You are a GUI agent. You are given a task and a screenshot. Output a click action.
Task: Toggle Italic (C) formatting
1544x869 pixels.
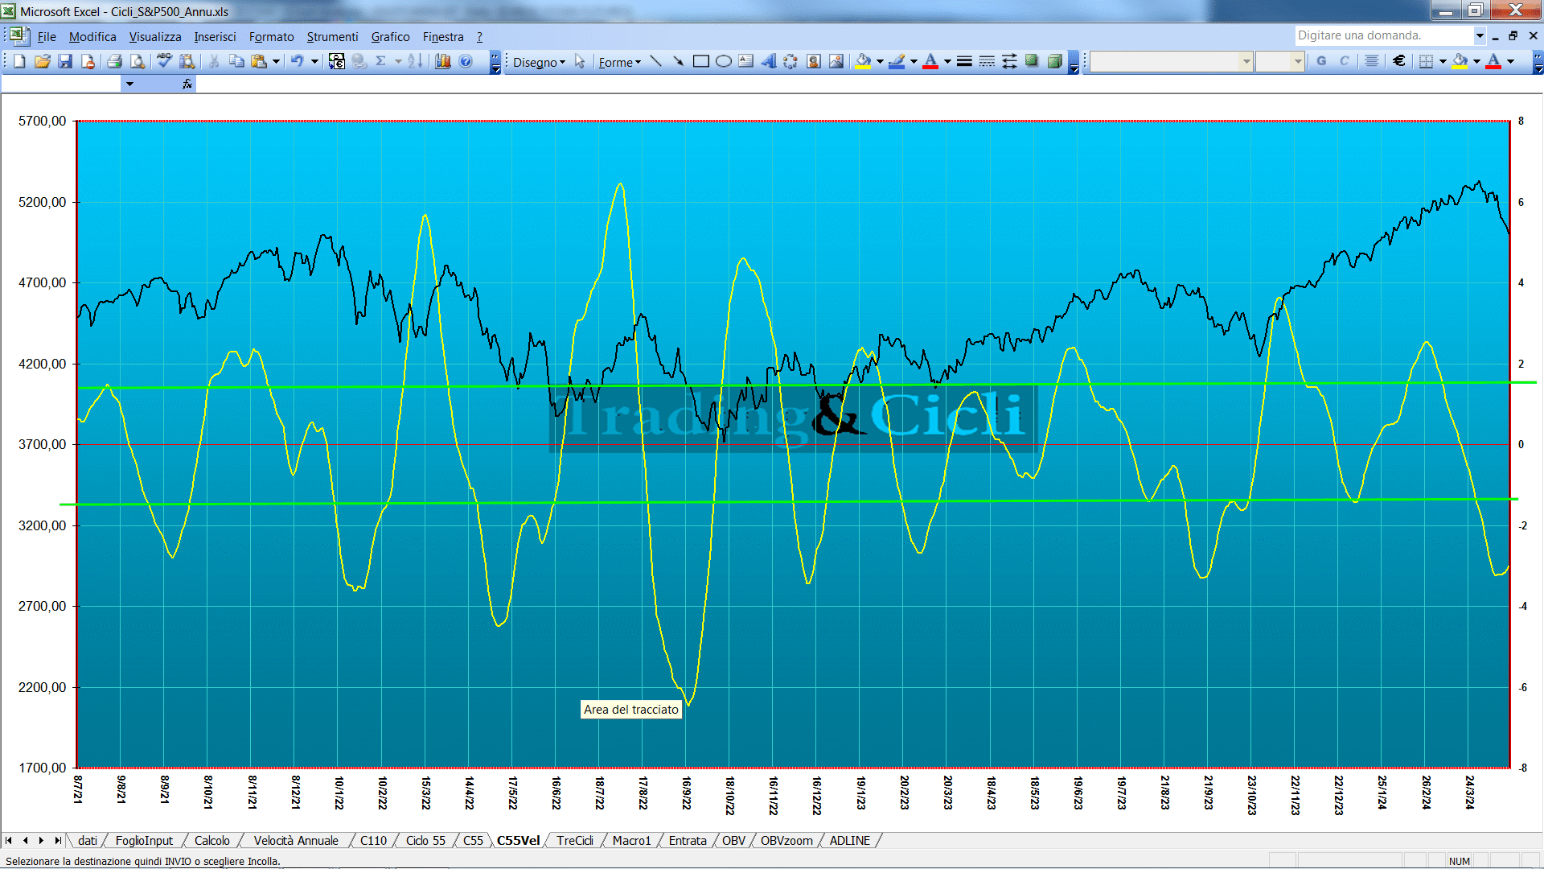point(1344,62)
